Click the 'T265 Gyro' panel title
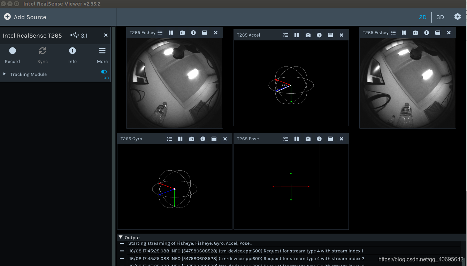The width and height of the screenshot is (467, 266). [x=131, y=139]
